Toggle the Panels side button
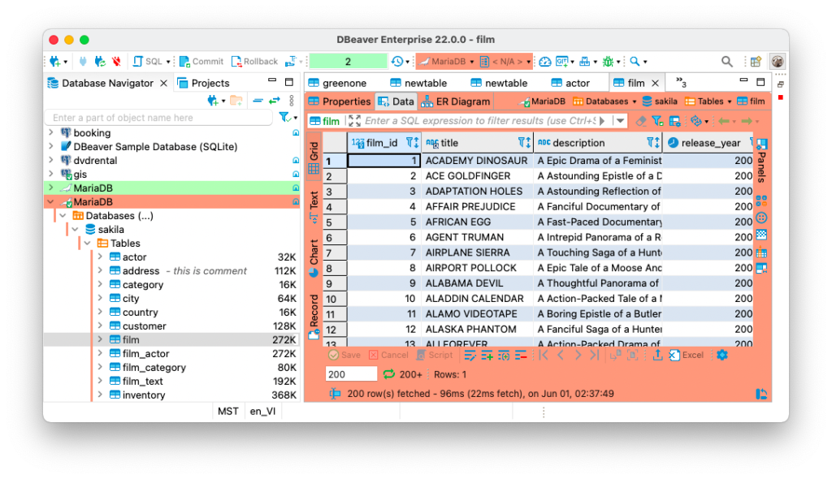 tap(761, 161)
